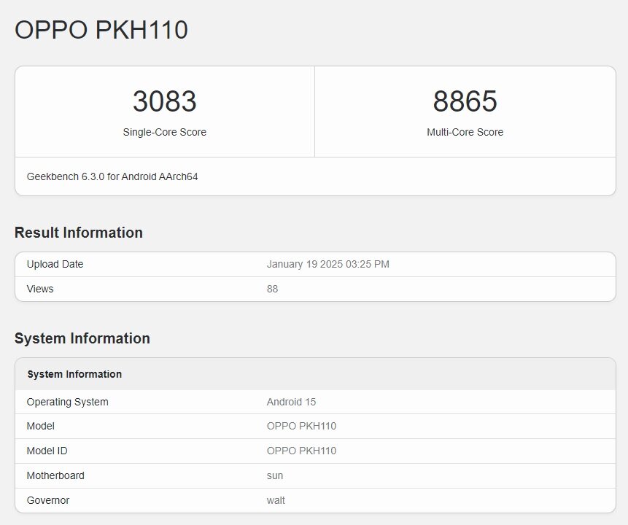Viewport: 628px width, 525px height.
Task: Click the Geekbench 6.3.0 for Android AArch64 text
Action: (x=112, y=176)
